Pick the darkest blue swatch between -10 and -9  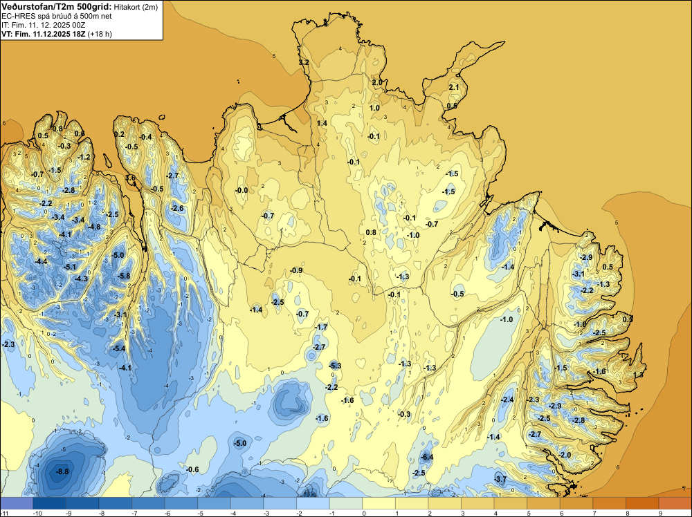tap(49, 503)
